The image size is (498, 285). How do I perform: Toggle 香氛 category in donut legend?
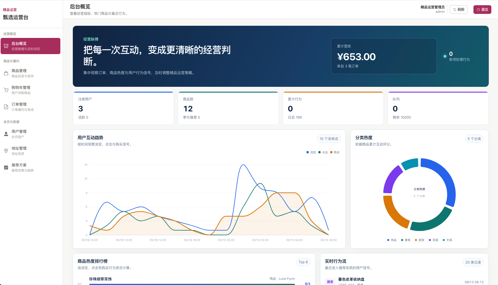pos(406,240)
